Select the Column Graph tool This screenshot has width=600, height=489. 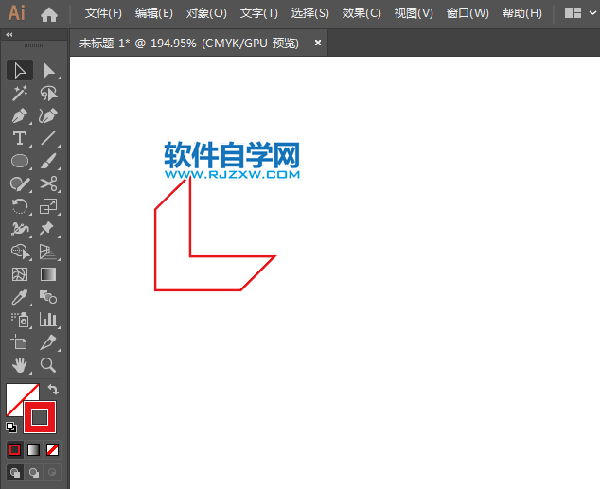48,320
